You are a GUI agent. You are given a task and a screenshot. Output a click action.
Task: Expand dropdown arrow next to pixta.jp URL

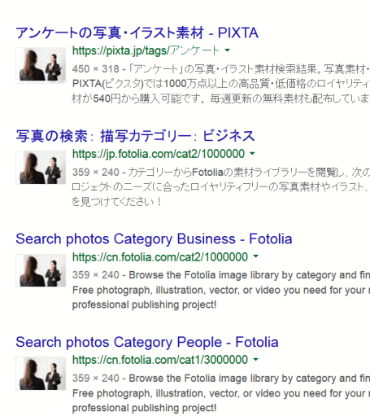(228, 50)
